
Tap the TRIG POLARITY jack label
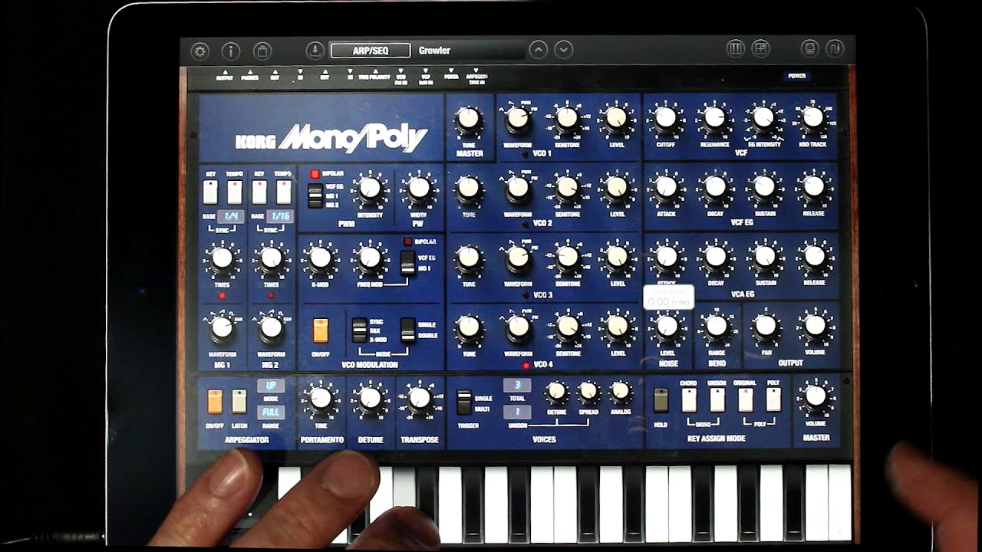click(x=374, y=76)
